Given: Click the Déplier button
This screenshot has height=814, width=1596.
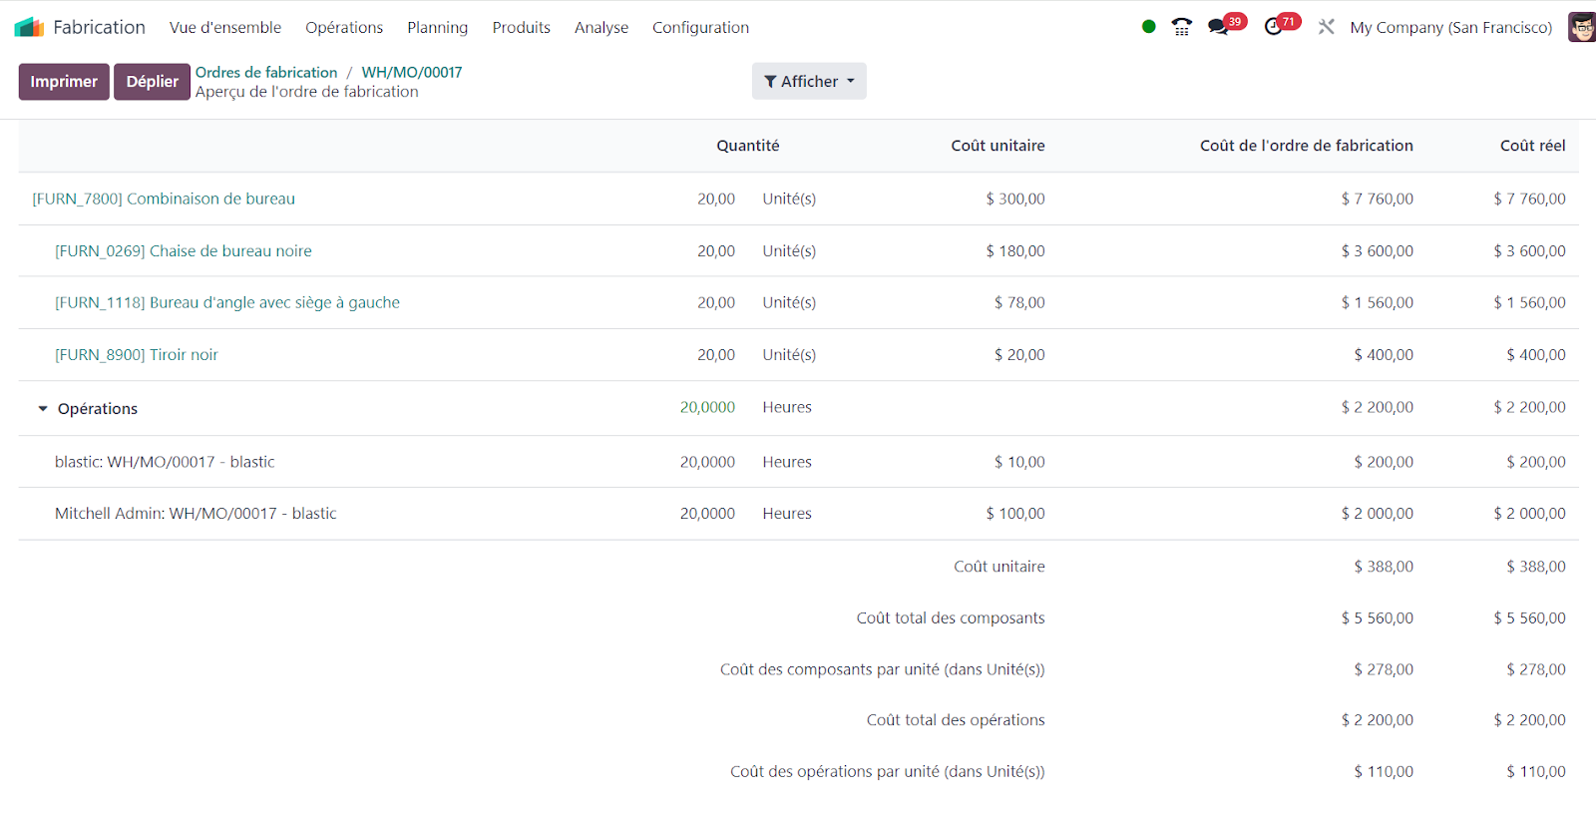Looking at the screenshot, I should [x=152, y=82].
